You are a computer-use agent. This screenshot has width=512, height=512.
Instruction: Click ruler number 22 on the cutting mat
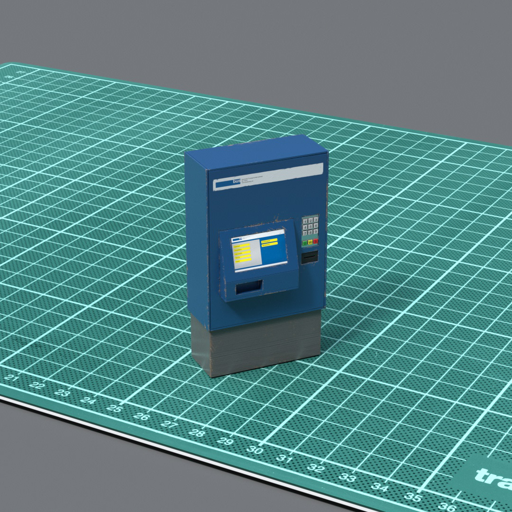tap(37, 385)
